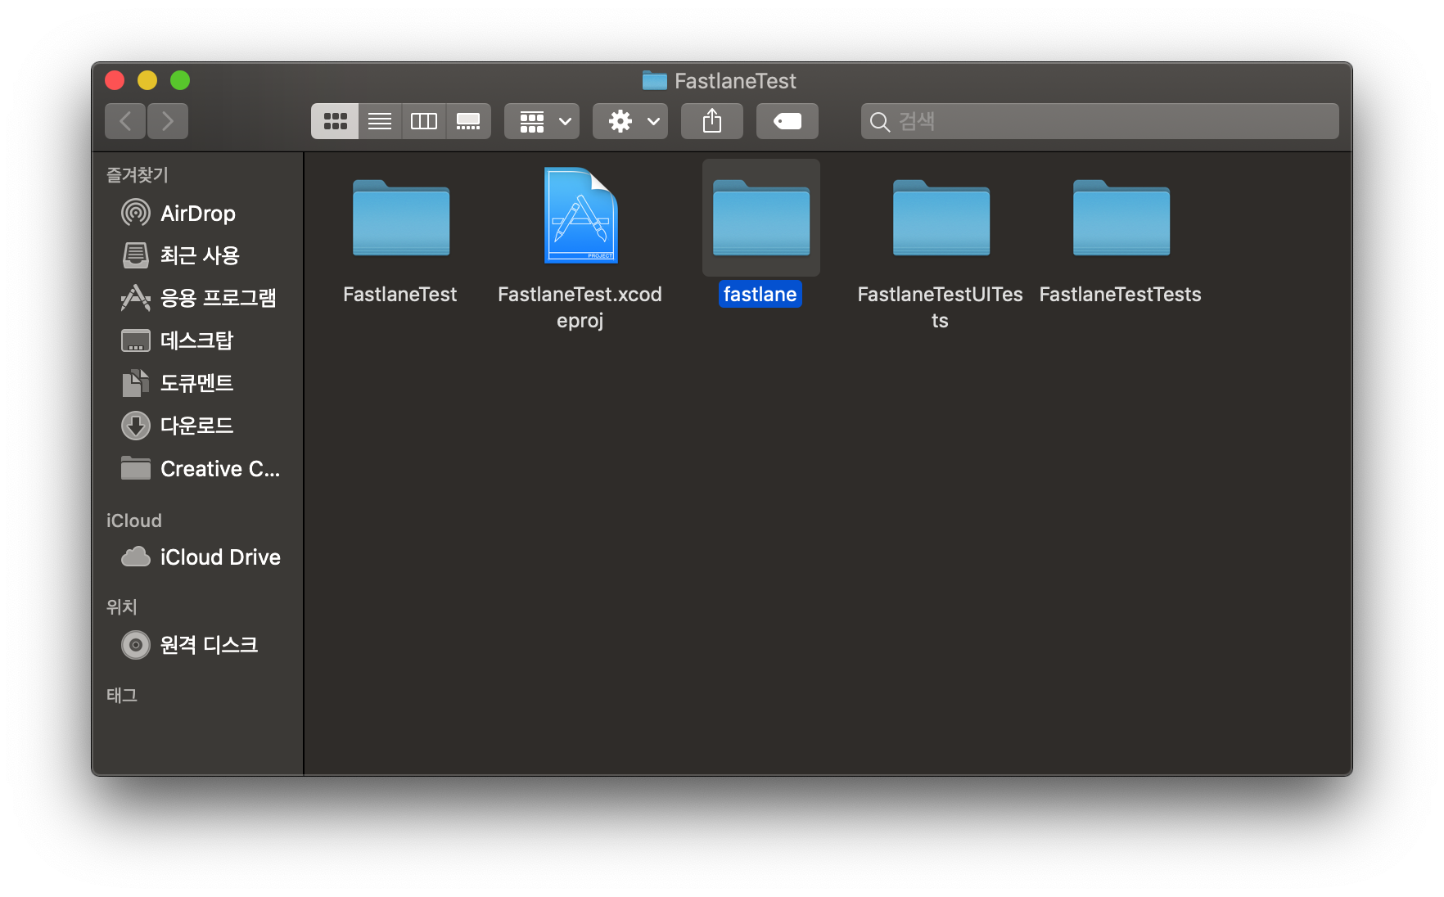The height and width of the screenshot is (897, 1444).
Task: Click the FastlaneTest title bar folder icon
Action: tap(655, 80)
